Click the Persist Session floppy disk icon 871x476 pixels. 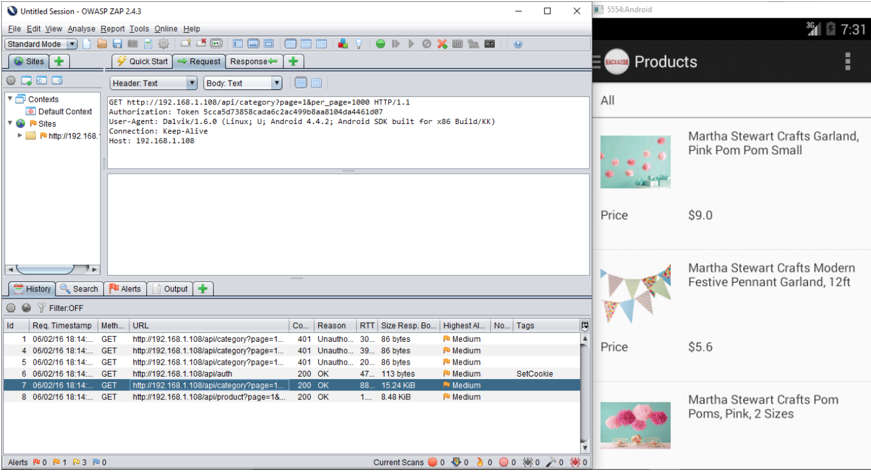[117, 44]
